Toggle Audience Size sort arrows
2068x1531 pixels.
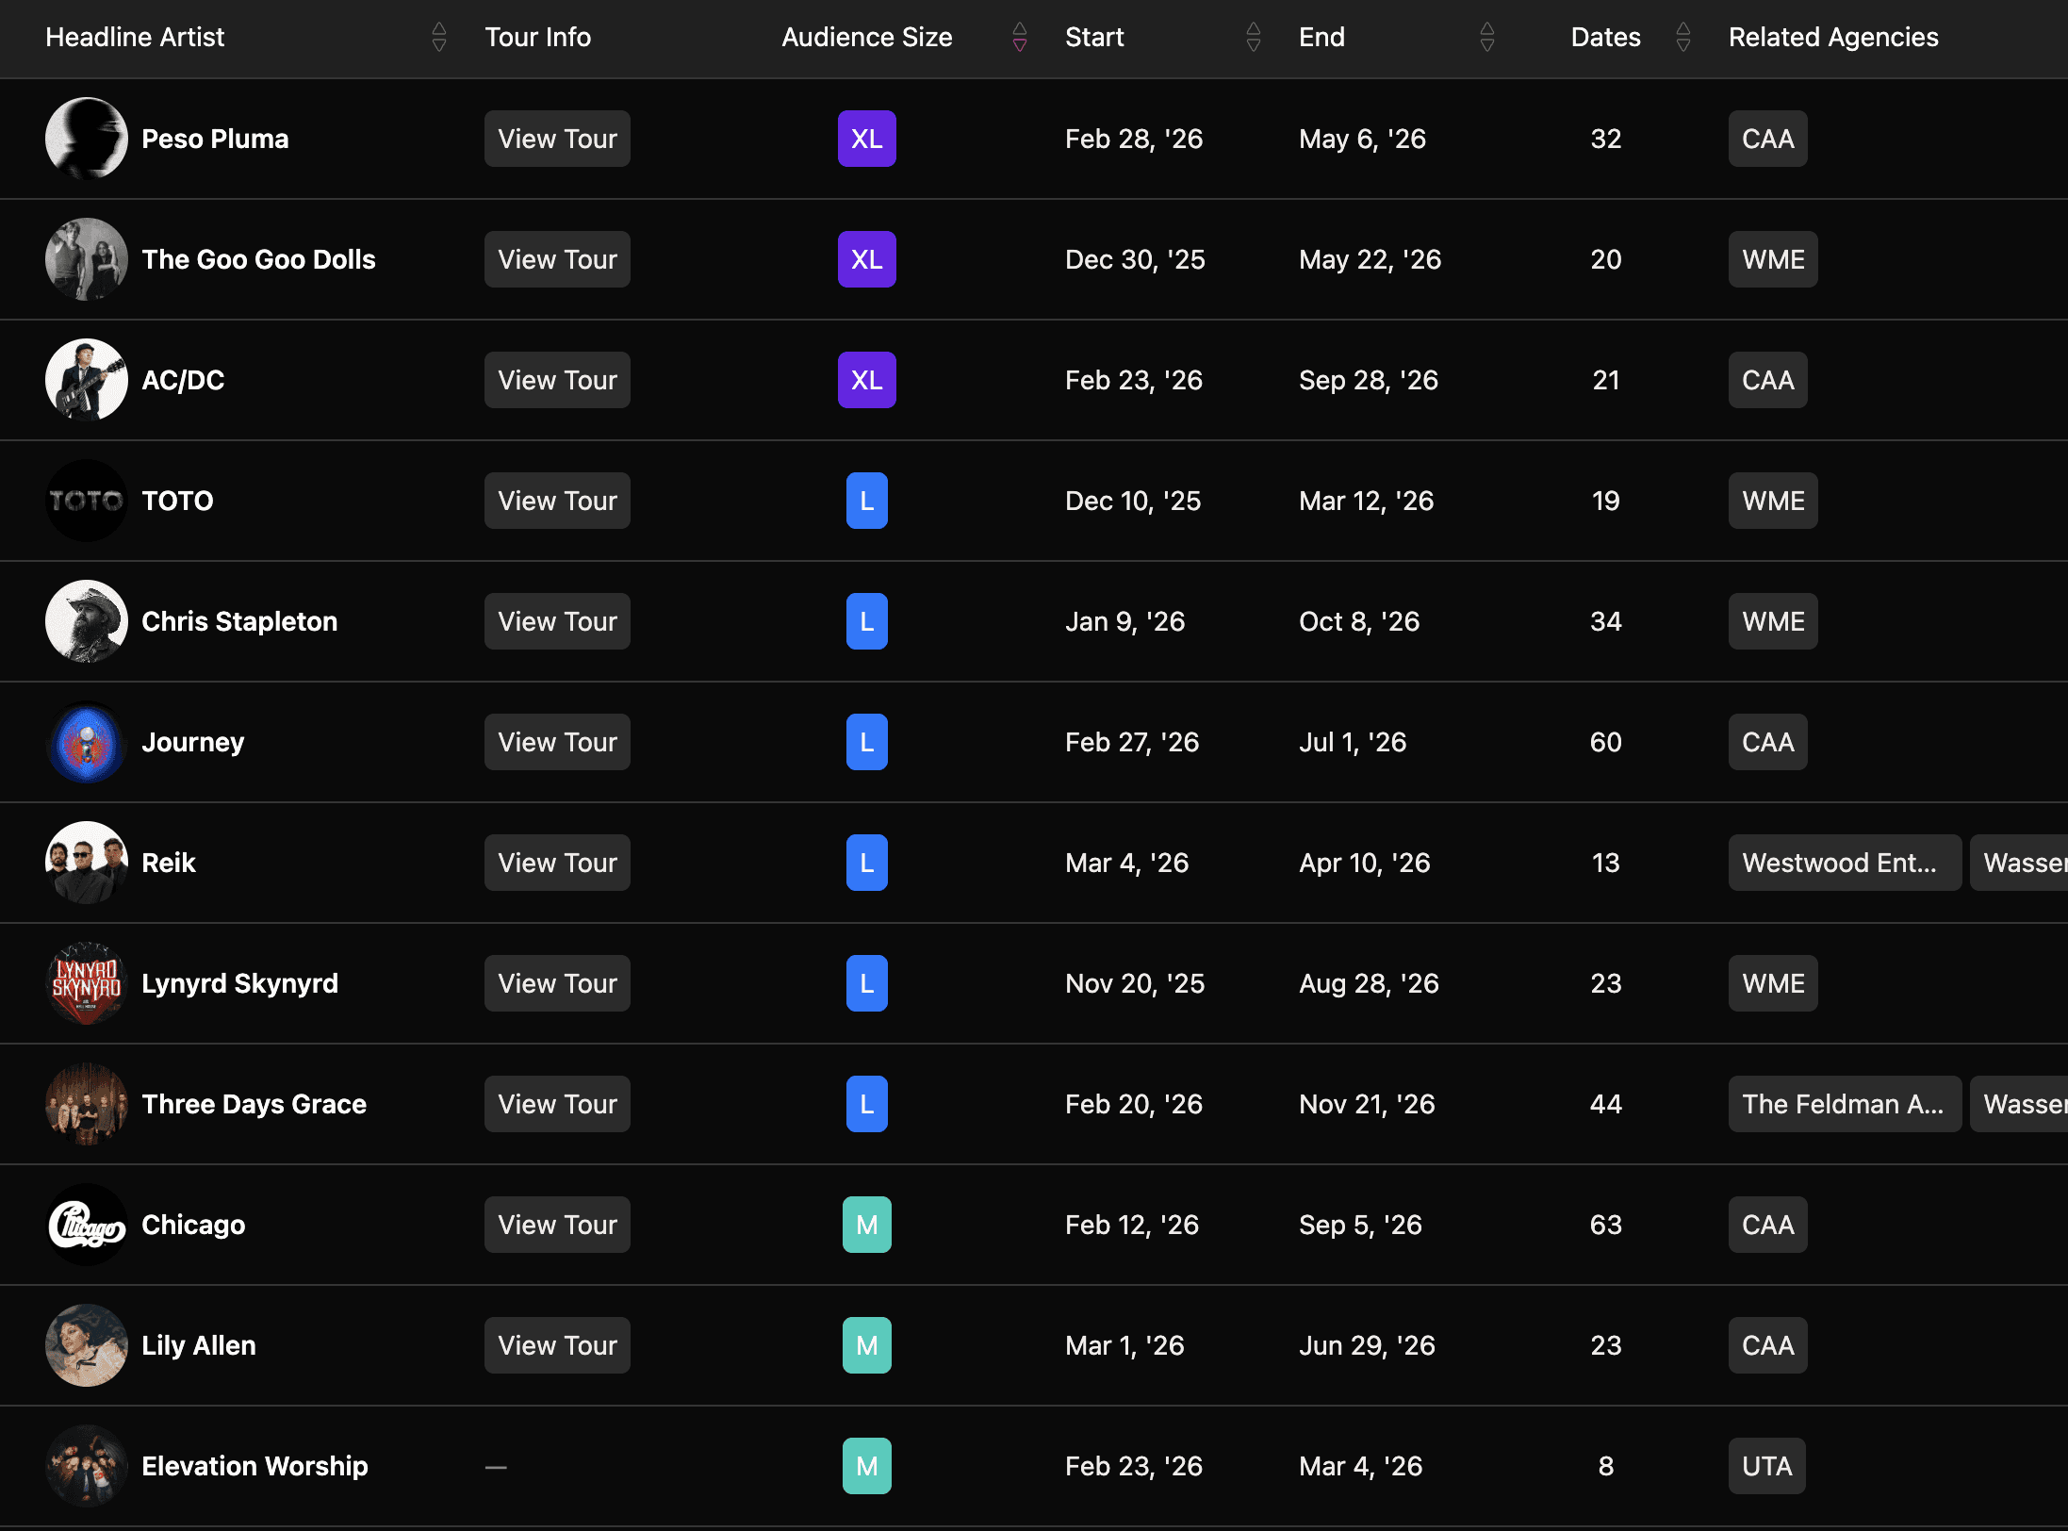[x=1020, y=38]
